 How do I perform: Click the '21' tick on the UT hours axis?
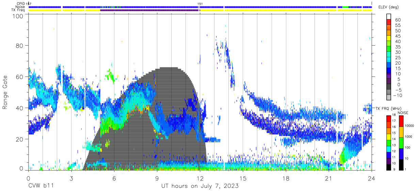(x=329, y=178)
